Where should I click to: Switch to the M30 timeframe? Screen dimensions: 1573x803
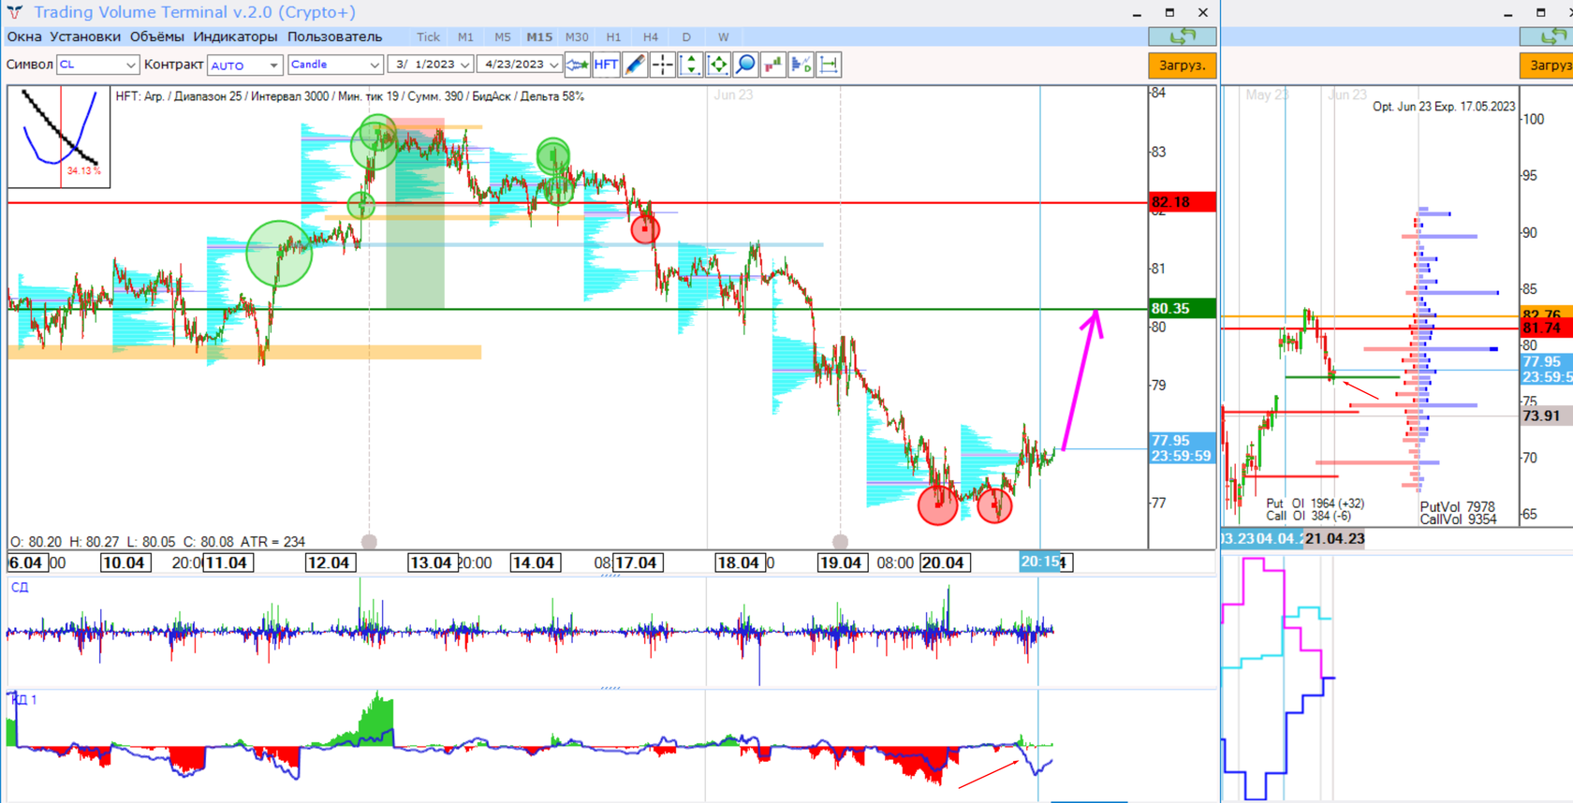pos(577,36)
